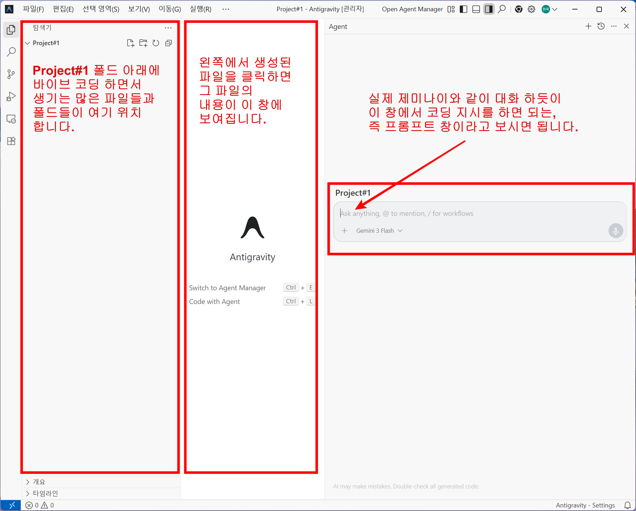The width and height of the screenshot is (636, 511).
Task: Click Switch to Agent Manager shortcut
Action: (227, 288)
